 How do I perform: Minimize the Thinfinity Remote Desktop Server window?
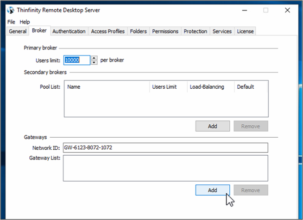coord(241,11)
